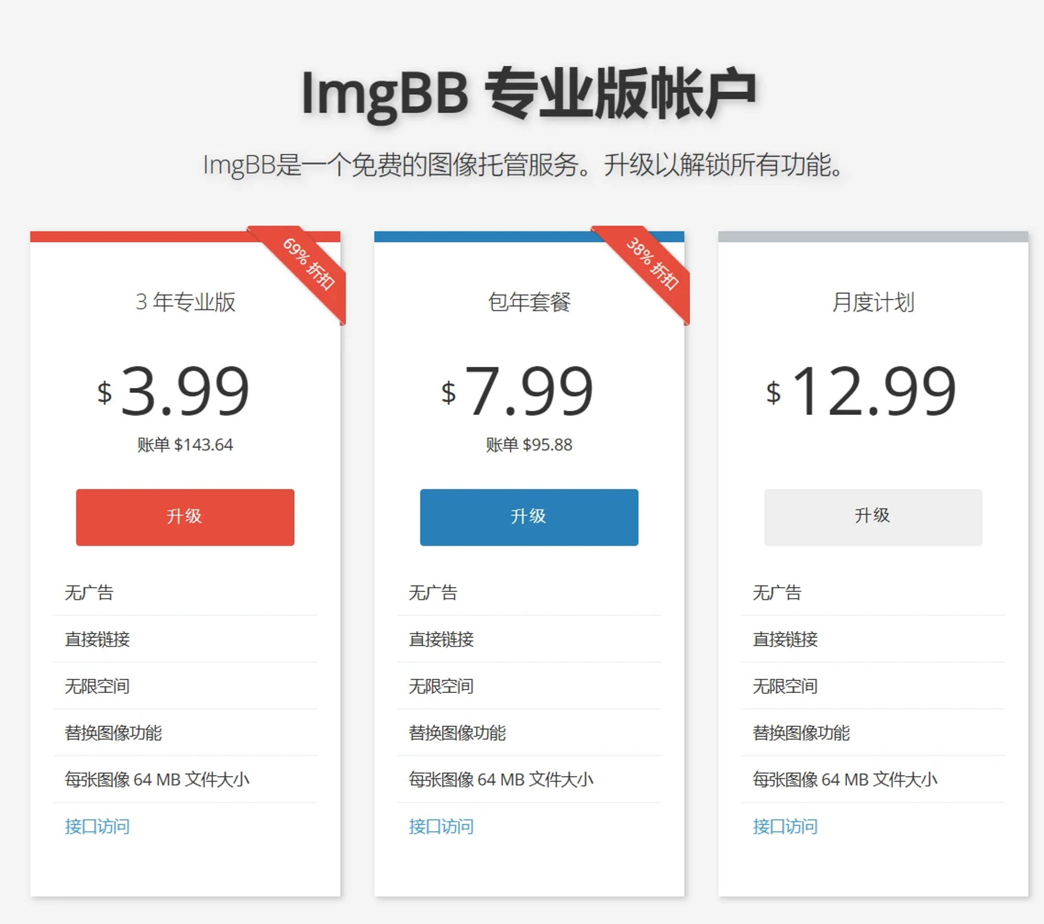
Task: Click the ImgBB 专业版帐户 heading
Action: point(529,94)
